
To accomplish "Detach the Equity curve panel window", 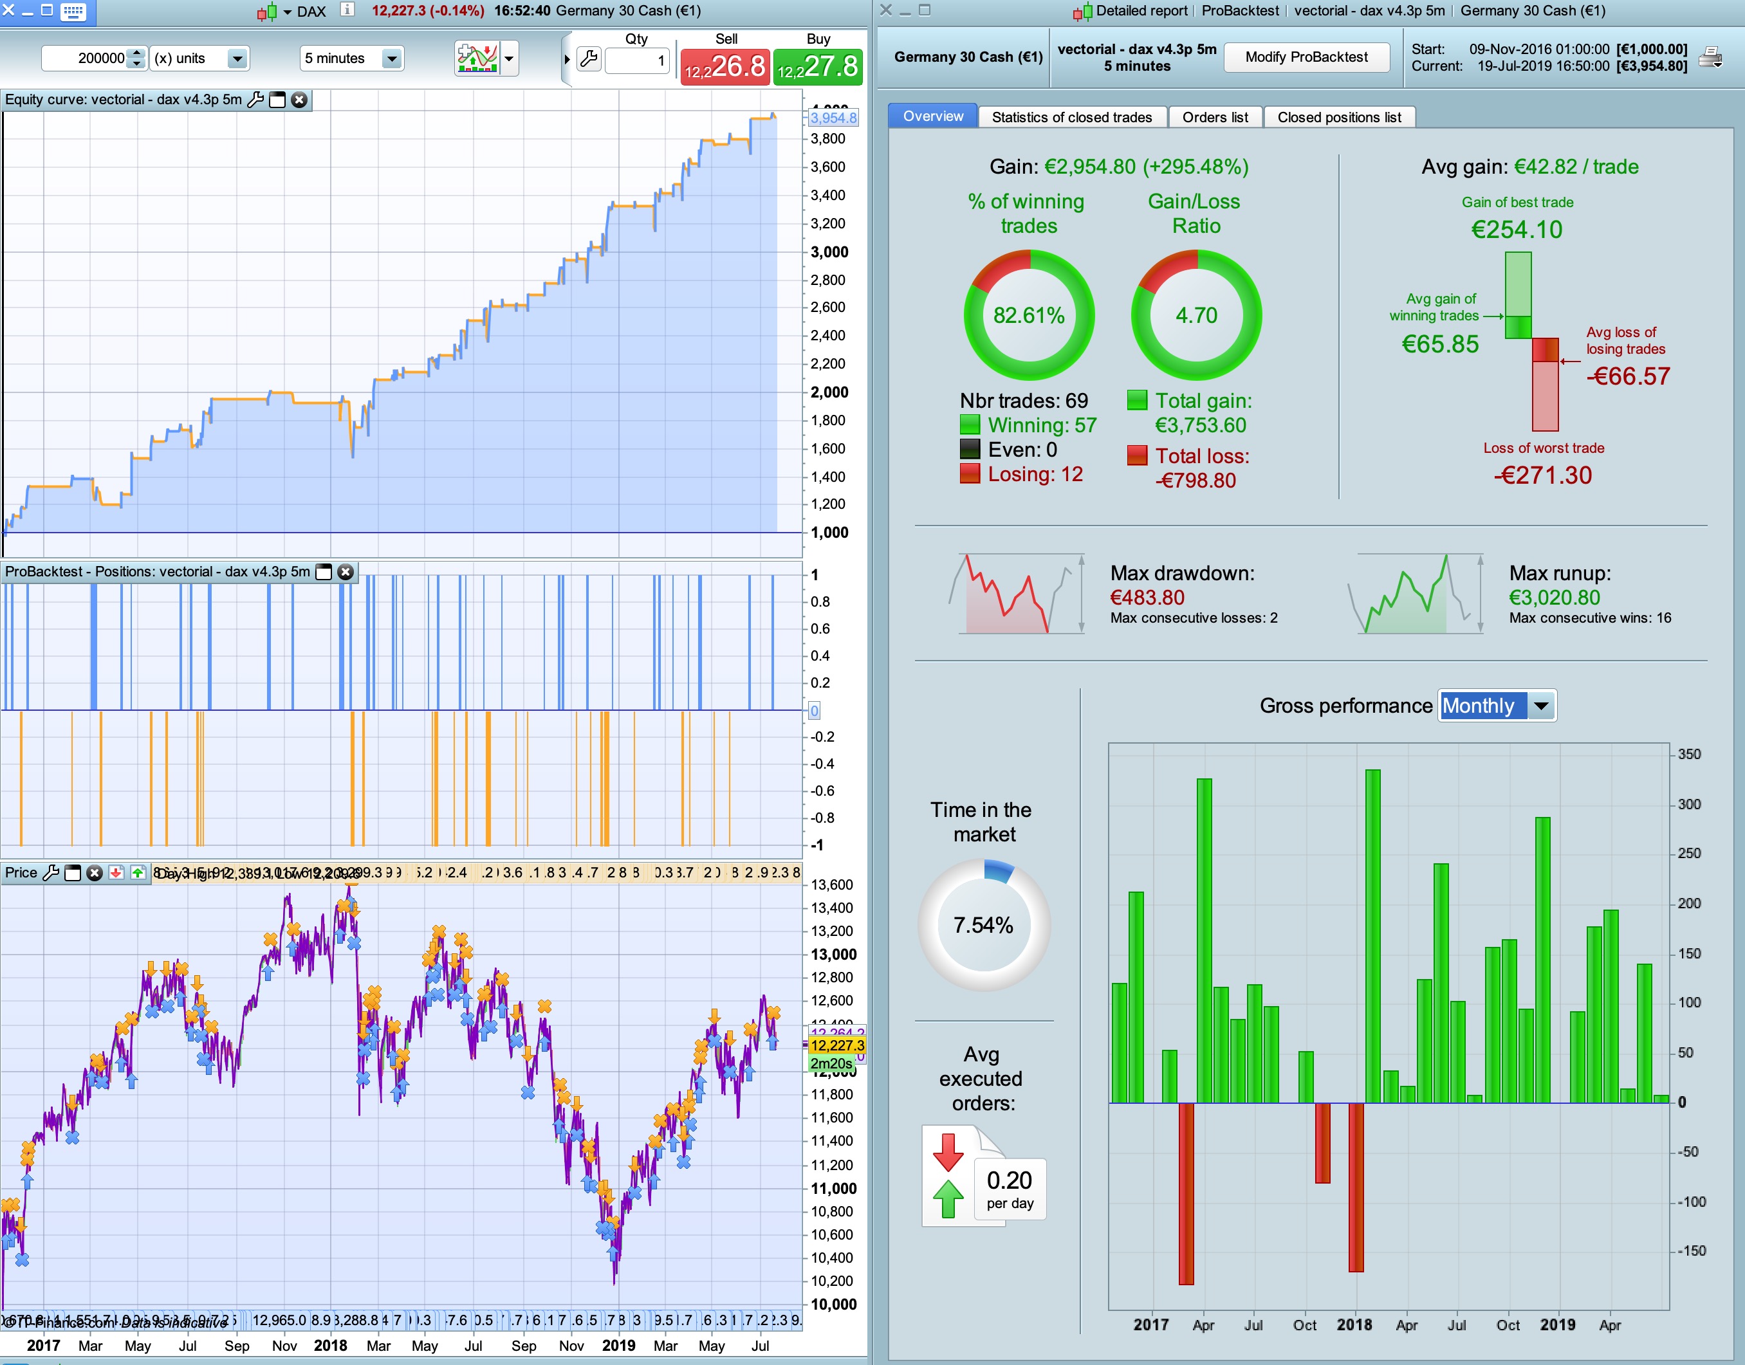I will tap(277, 100).
